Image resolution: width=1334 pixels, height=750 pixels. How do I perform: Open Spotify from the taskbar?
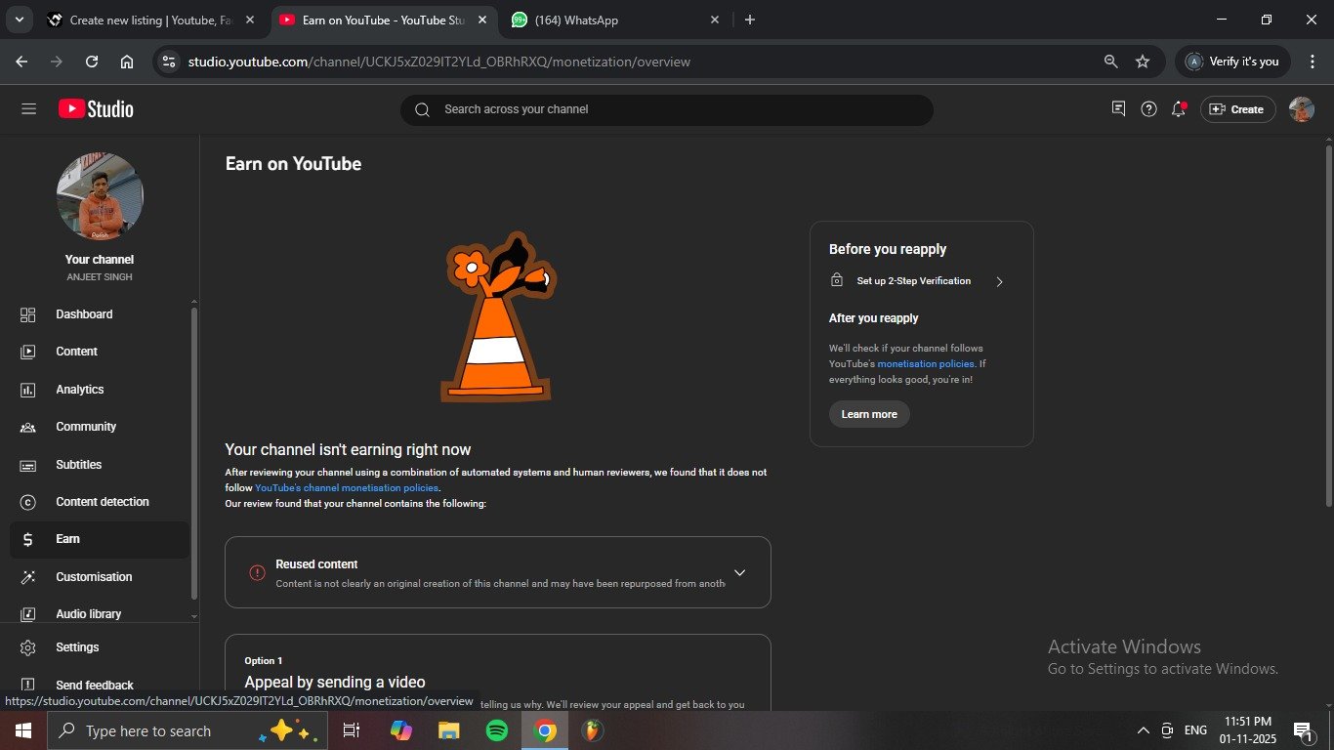(497, 730)
